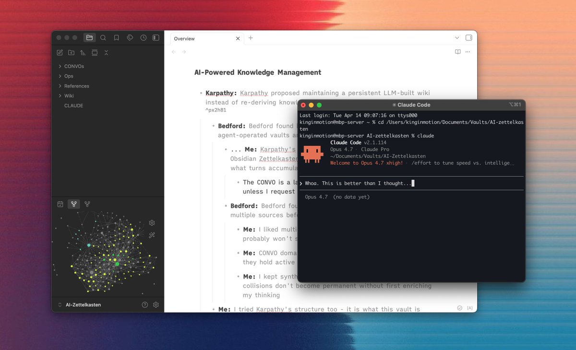Click the sync status check icon
Image resolution: width=576 pixels, height=350 pixels.
(459, 308)
